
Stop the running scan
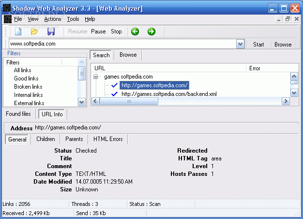tap(116, 31)
